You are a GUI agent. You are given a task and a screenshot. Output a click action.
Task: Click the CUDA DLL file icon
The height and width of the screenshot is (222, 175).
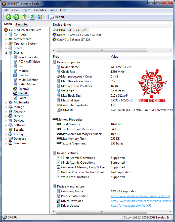(x=59, y=110)
